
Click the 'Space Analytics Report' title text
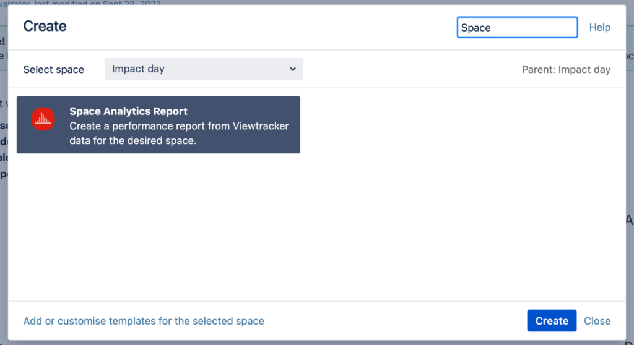pyautogui.click(x=128, y=111)
